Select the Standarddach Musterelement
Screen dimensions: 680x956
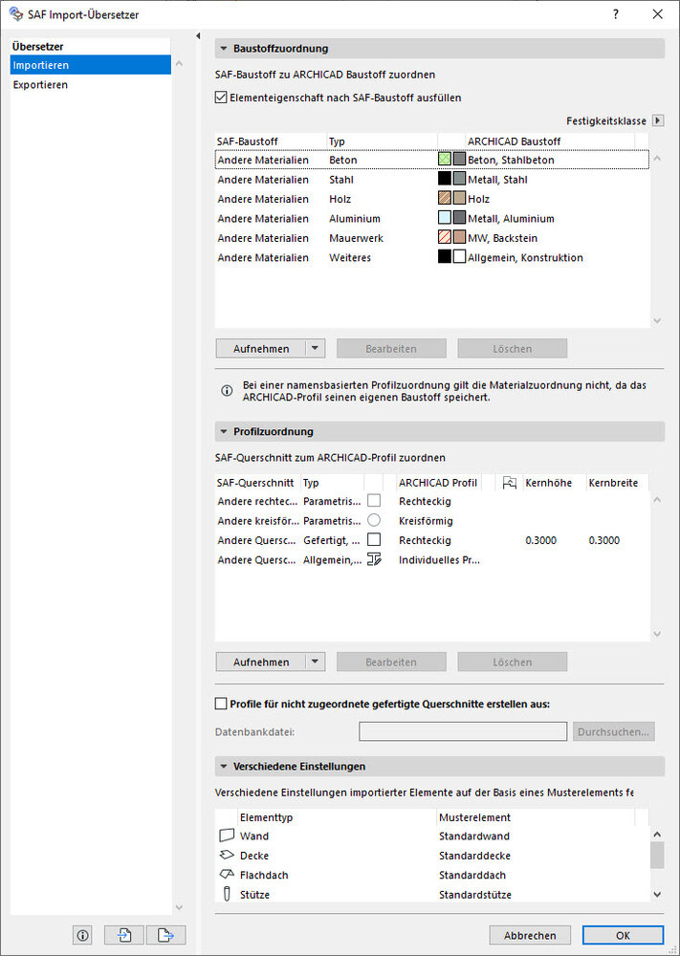(472, 875)
